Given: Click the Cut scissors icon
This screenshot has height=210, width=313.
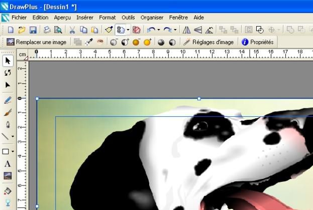Looking at the screenshot, I should point(72,30).
